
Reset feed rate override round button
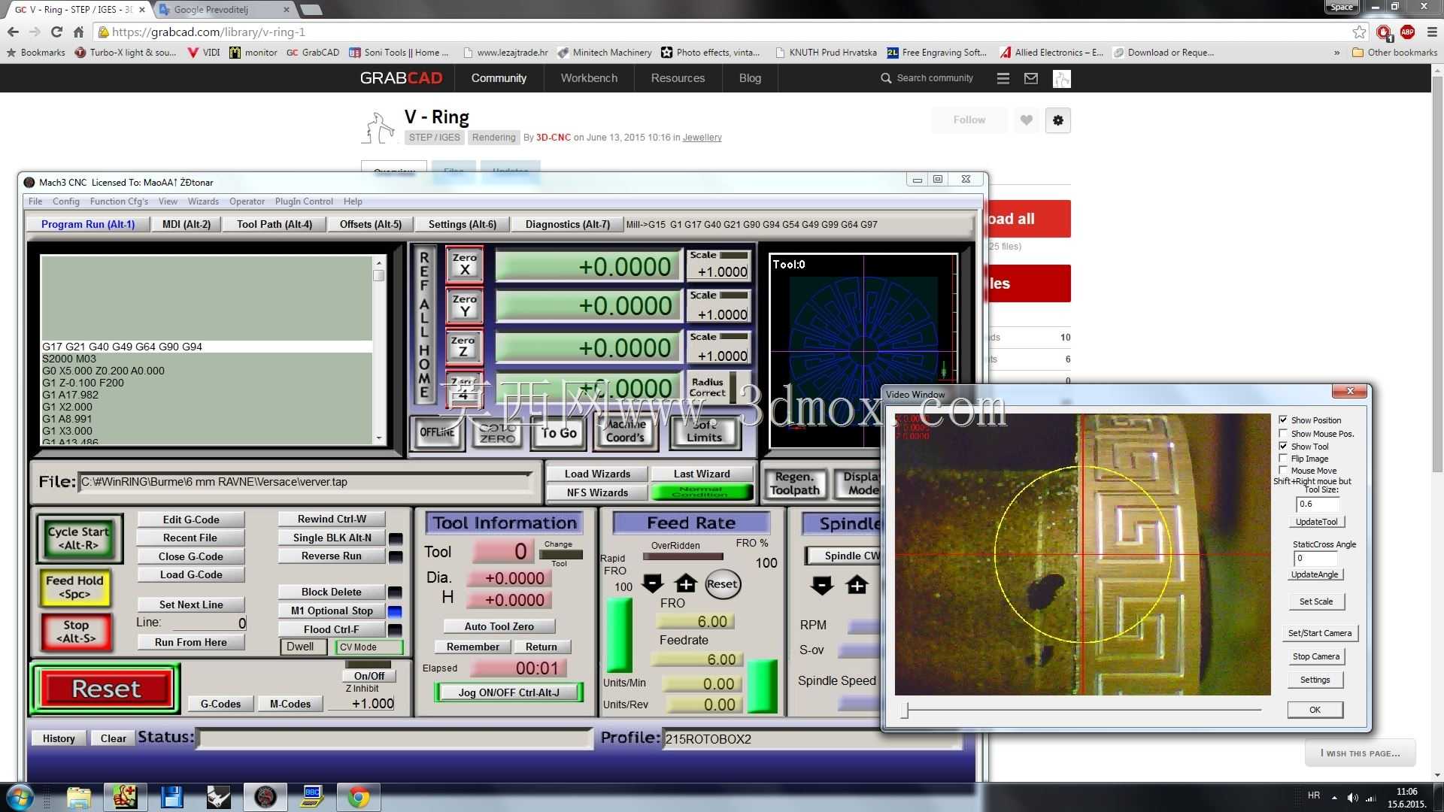click(x=722, y=584)
